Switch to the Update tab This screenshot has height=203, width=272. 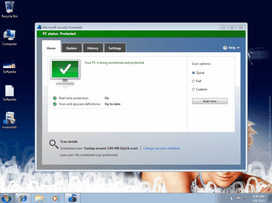[71, 48]
